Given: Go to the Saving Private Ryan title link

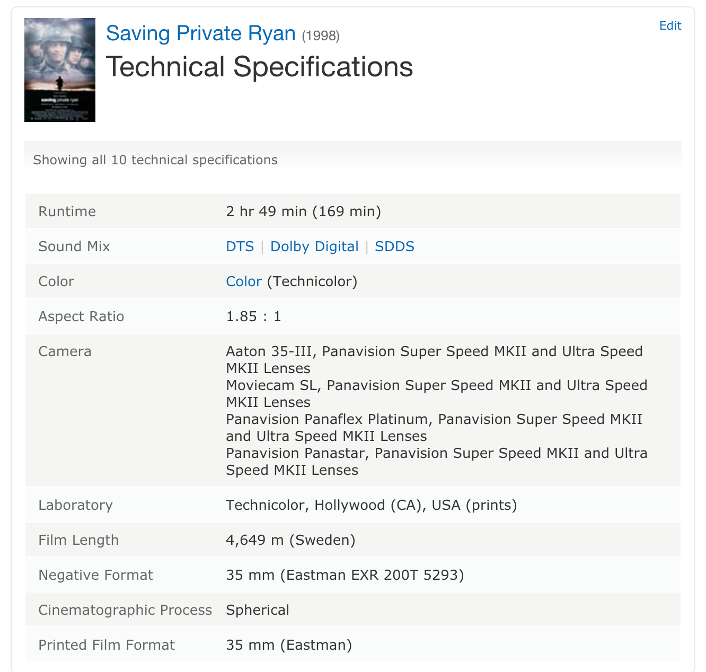Looking at the screenshot, I should pyautogui.click(x=201, y=33).
